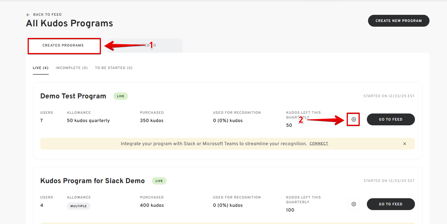Click the LIVE badge on Kudos Program for Slack Demo
This screenshot has width=447, height=224.
[159, 181]
